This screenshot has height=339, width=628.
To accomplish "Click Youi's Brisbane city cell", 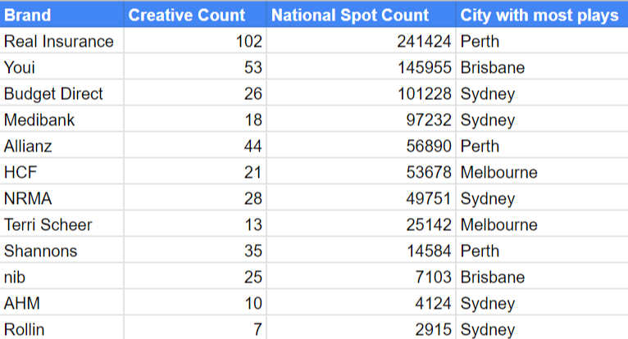I will pyautogui.click(x=542, y=66).
